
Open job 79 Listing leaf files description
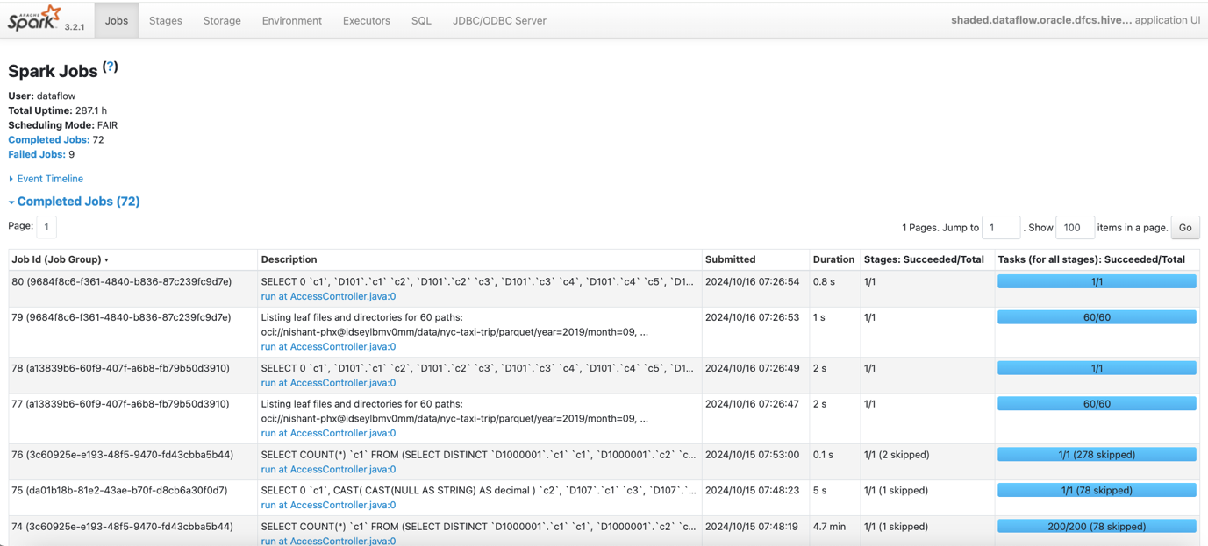[x=454, y=324]
